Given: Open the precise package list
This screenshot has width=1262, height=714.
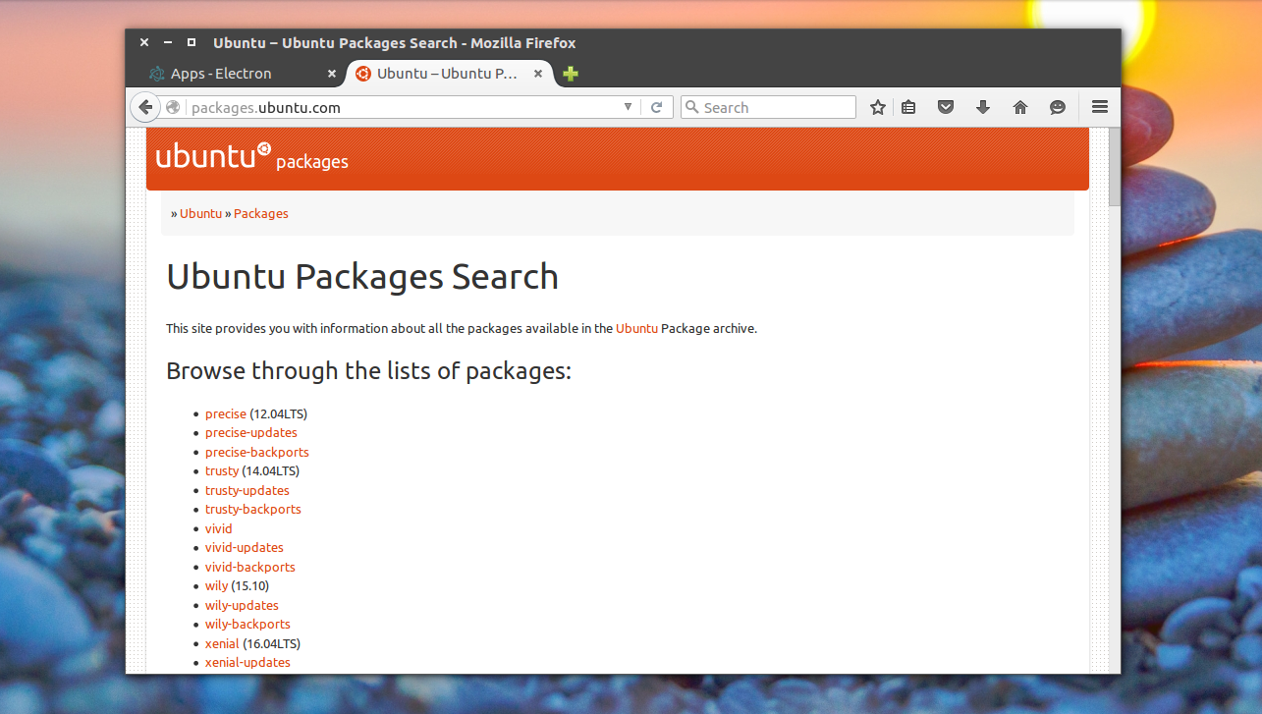Looking at the screenshot, I should click(x=226, y=413).
